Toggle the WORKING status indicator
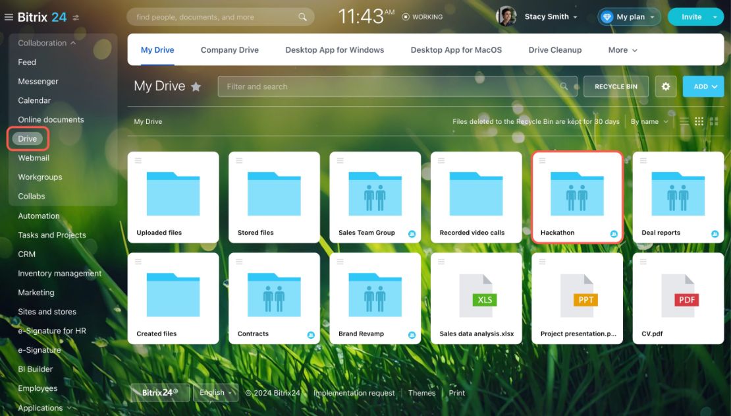 tap(422, 16)
